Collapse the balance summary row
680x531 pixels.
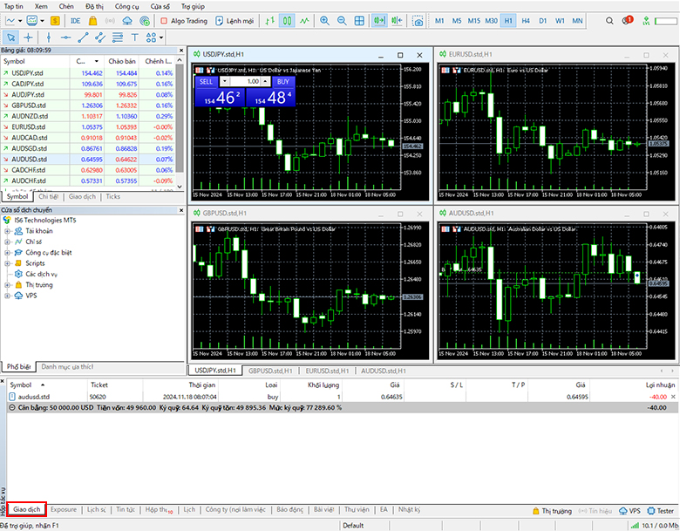click(x=11, y=408)
